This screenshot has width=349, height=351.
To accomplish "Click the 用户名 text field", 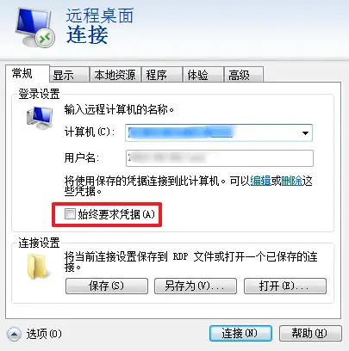I will pos(220,158).
